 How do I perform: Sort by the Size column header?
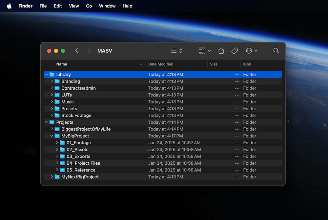coord(214,64)
